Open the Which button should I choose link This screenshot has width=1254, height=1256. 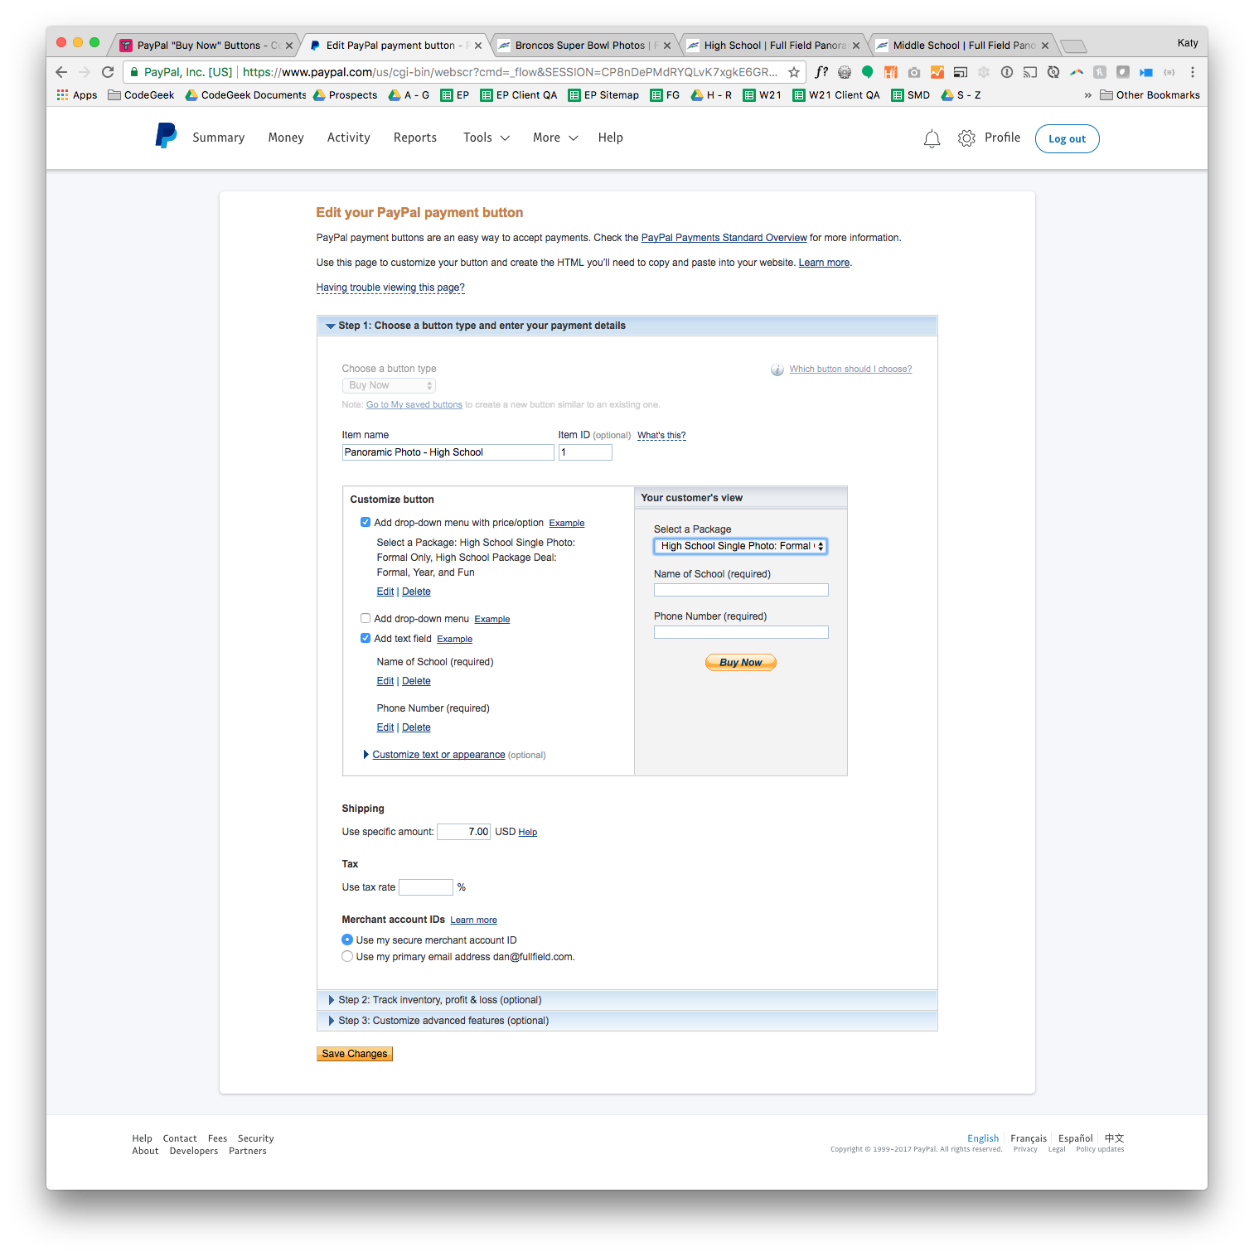tap(850, 370)
